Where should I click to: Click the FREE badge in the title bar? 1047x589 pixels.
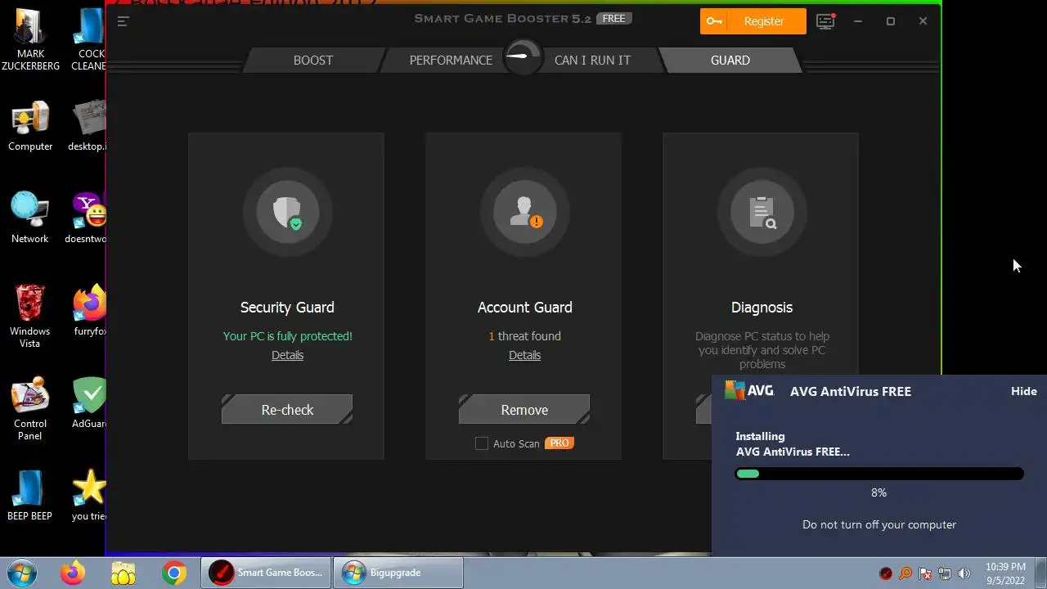[x=613, y=19]
